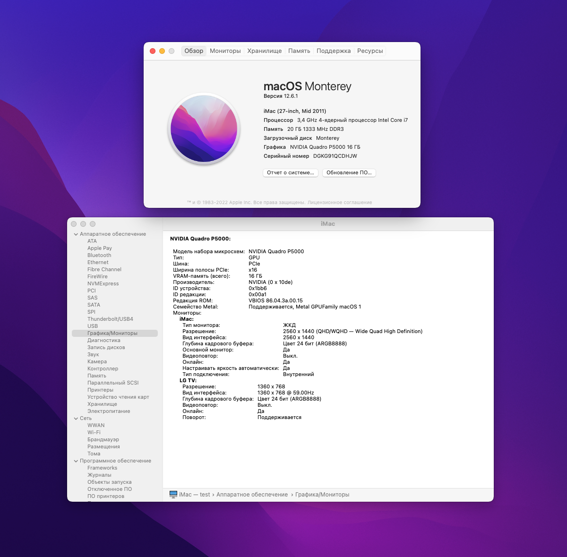
Task: Select Wi-Fi under Сеть
Action: 94,433
